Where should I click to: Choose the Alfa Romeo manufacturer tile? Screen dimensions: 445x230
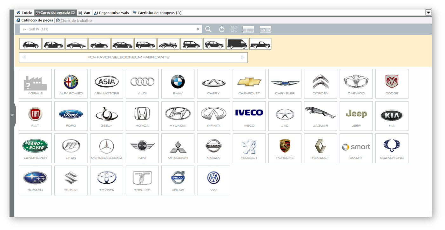[71, 84]
